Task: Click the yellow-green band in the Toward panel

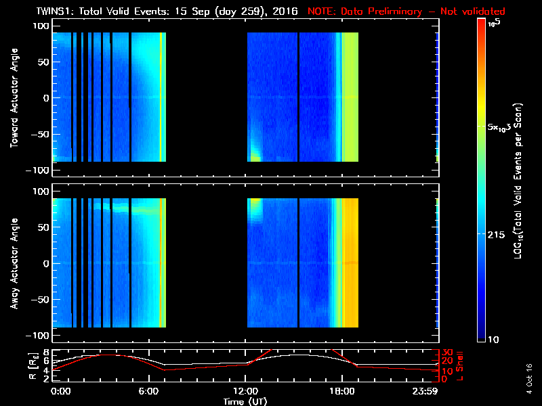Action: tap(350, 97)
